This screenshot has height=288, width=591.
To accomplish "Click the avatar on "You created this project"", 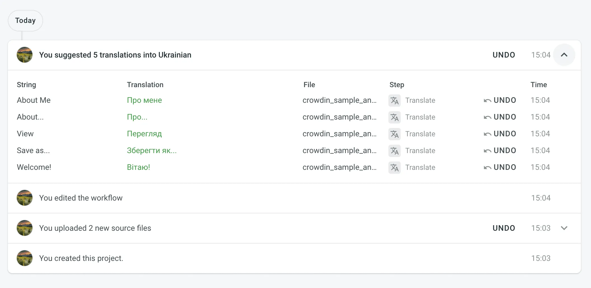I will pyautogui.click(x=25, y=258).
